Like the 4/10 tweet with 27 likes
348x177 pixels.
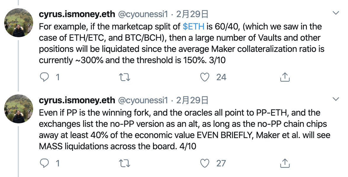pos(205,163)
